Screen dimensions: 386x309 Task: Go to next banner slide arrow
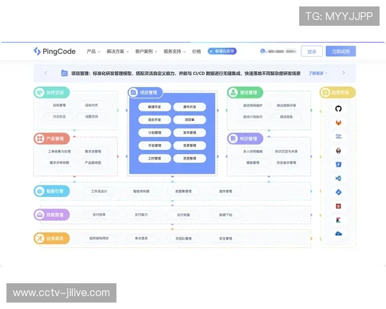point(344,73)
